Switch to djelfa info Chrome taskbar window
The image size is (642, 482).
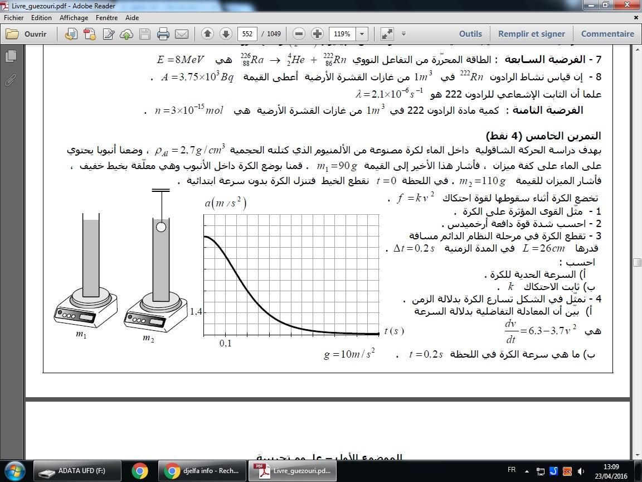[202, 471]
